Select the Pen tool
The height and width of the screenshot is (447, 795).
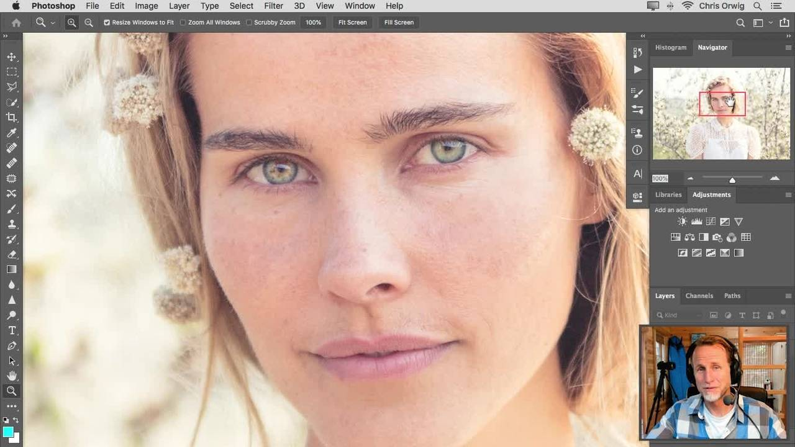point(12,345)
